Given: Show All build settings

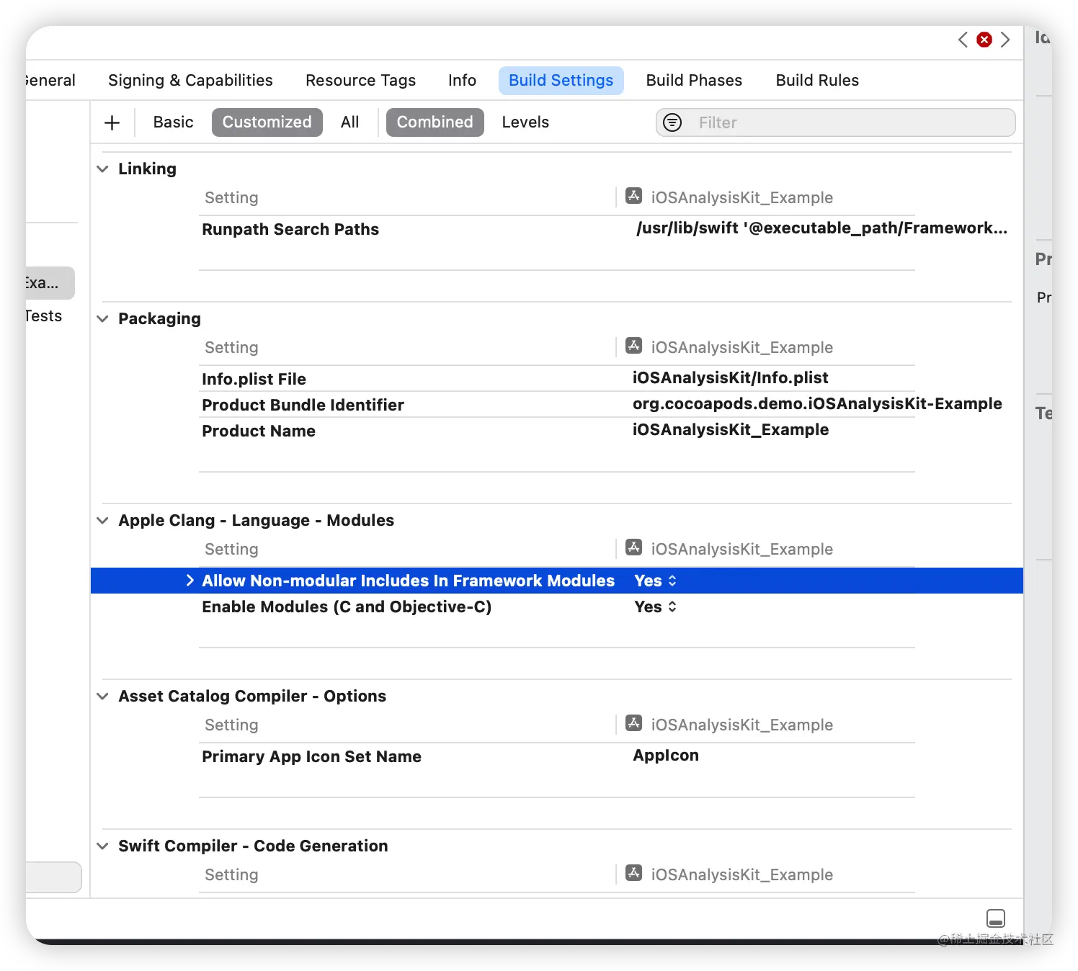Looking at the screenshot, I should click(349, 122).
